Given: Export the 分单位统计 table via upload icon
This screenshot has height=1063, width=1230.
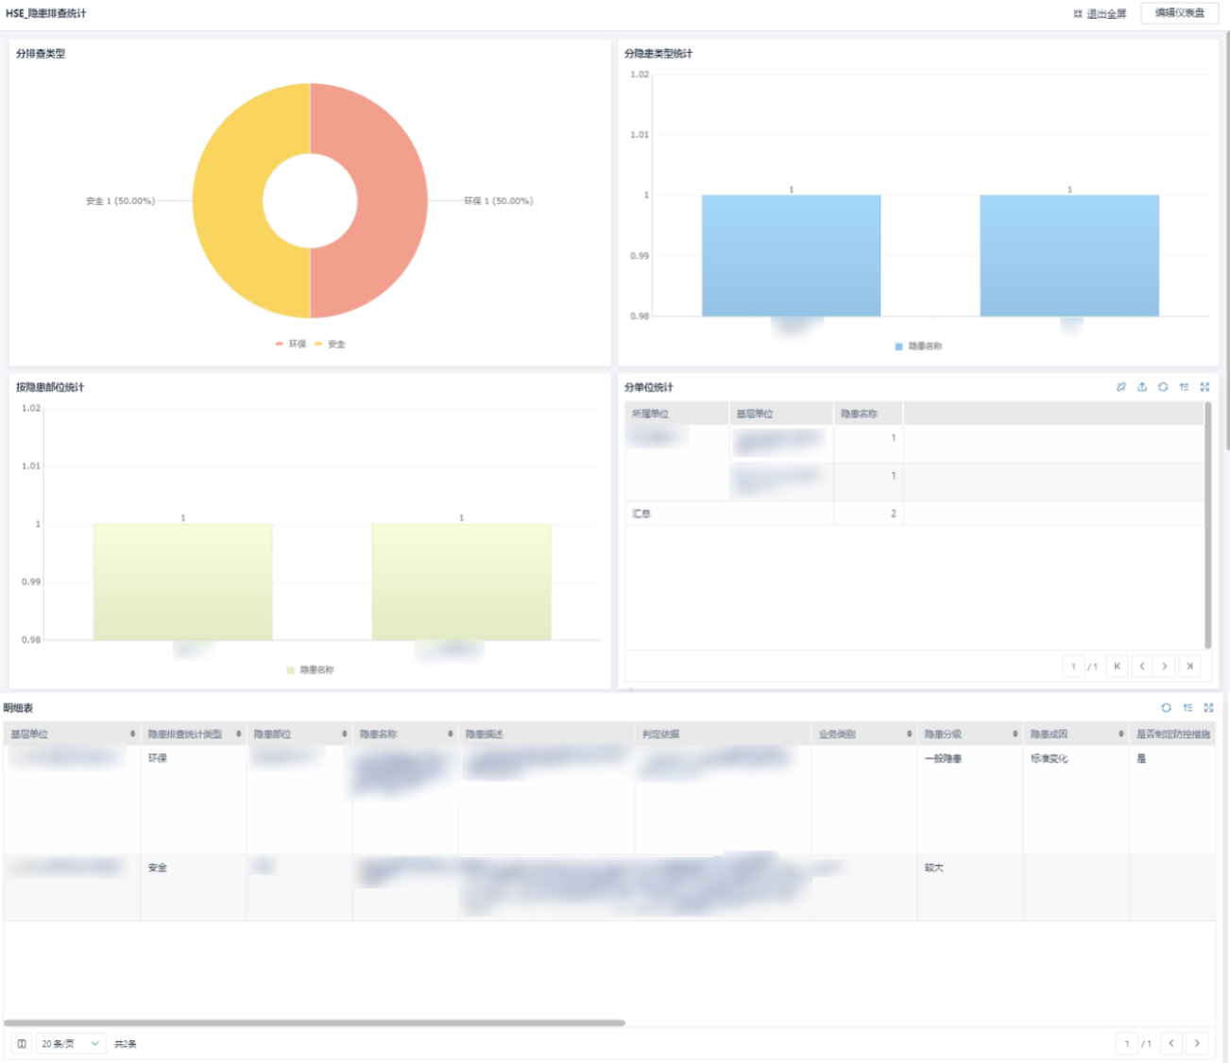Looking at the screenshot, I should [1142, 387].
